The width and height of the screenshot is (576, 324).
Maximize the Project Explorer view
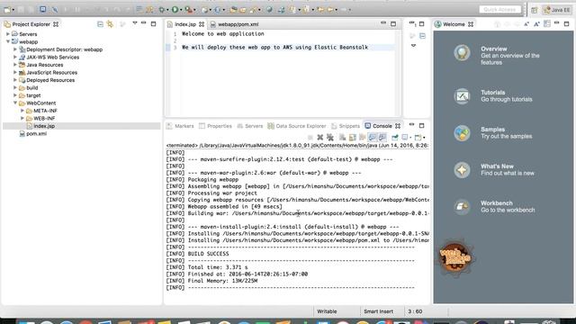(154, 24)
